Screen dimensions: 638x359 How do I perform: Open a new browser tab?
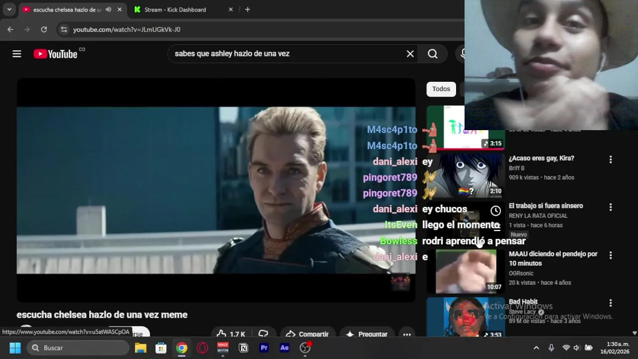pos(248,9)
